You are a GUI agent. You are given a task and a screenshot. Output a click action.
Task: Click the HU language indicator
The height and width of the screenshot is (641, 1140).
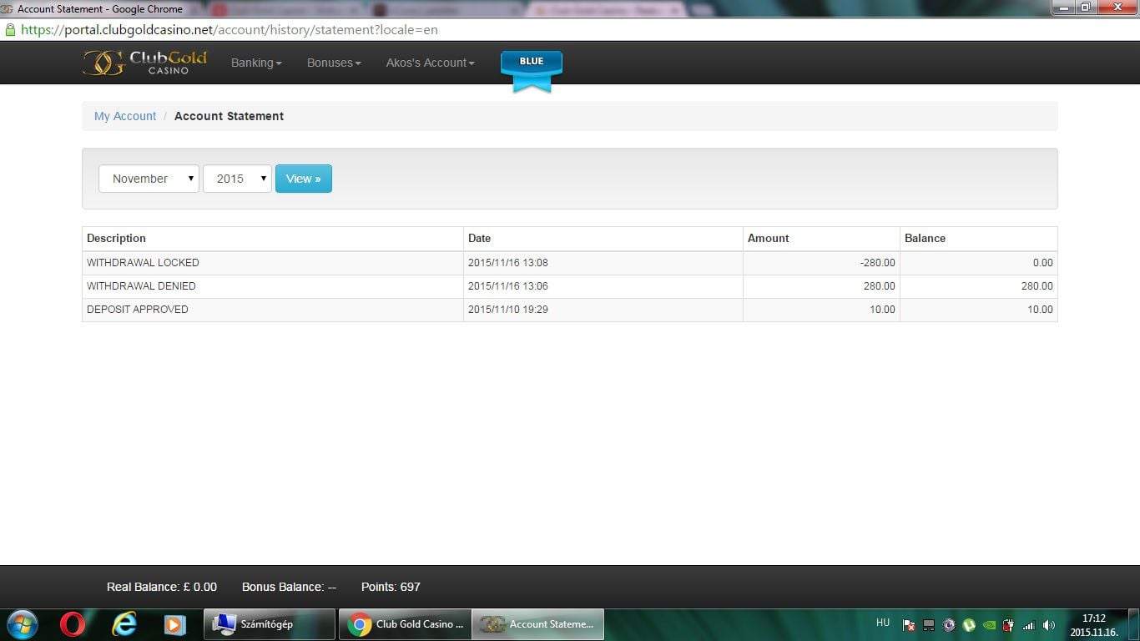coord(883,623)
